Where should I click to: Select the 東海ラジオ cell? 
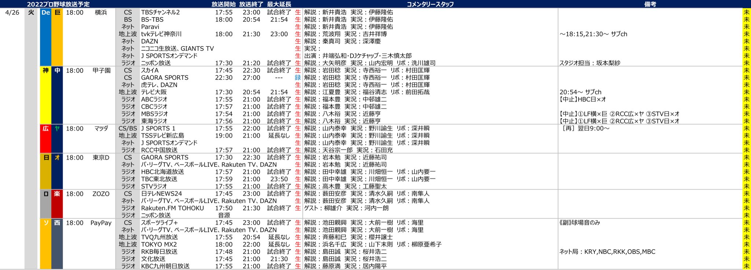(154, 121)
